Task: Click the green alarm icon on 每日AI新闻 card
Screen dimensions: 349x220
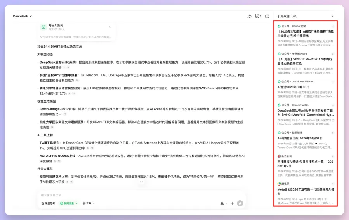Action: pyautogui.click(x=43, y=27)
